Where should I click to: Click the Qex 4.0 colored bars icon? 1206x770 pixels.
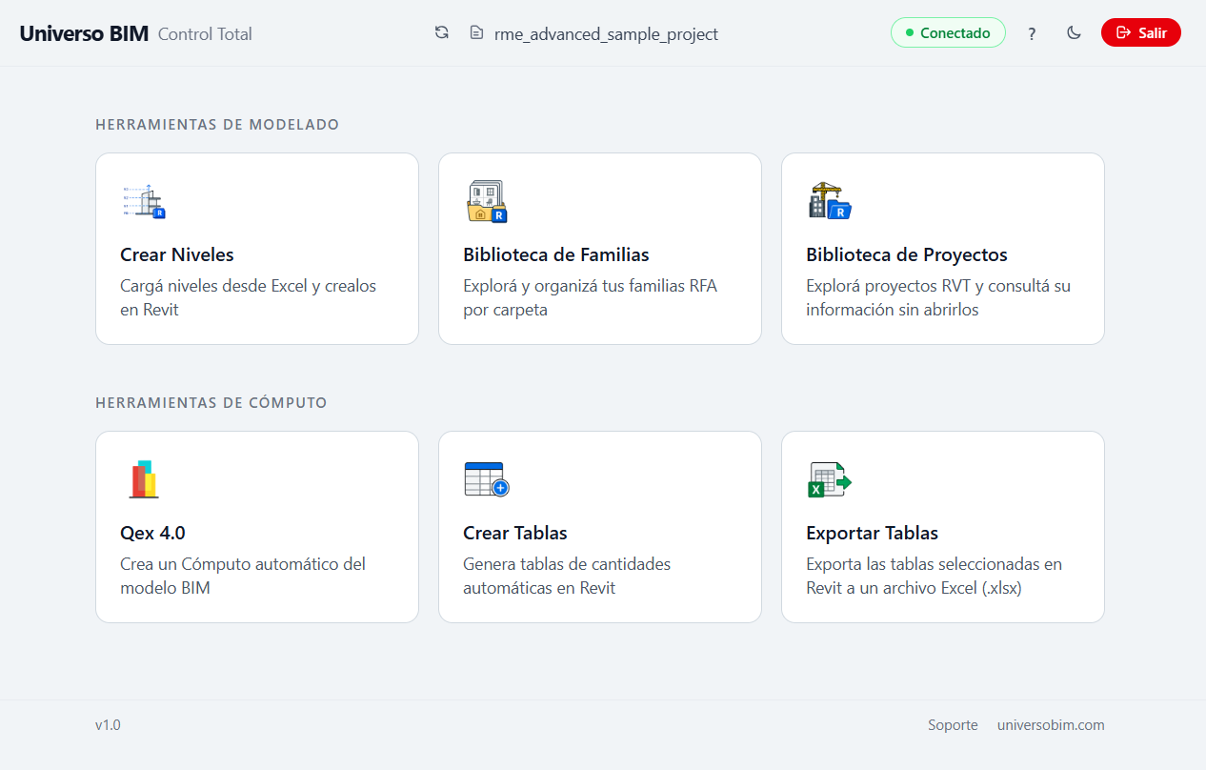point(144,479)
